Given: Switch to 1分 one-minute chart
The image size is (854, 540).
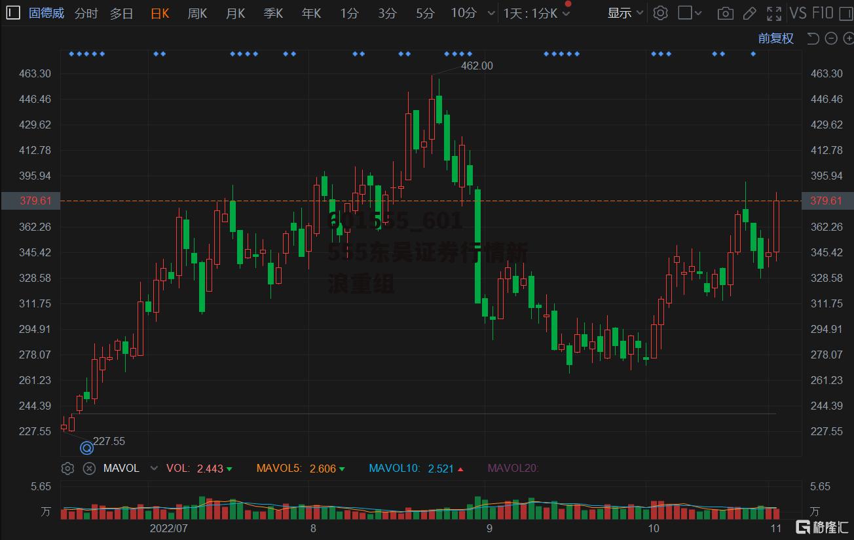Looking at the screenshot, I should tap(349, 13).
